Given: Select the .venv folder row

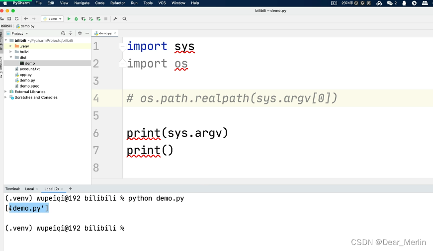Looking at the screenshot, I should click(x=47, y=46).
